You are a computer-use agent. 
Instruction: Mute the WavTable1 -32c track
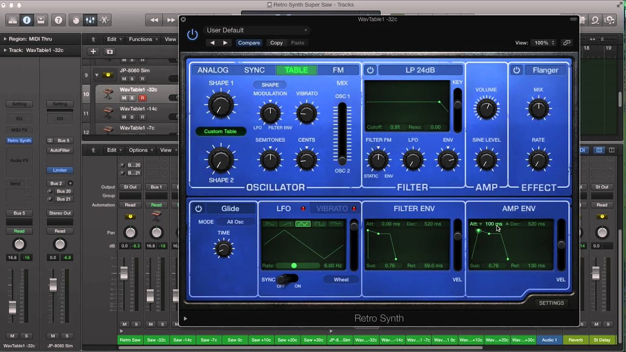point(124,98)
